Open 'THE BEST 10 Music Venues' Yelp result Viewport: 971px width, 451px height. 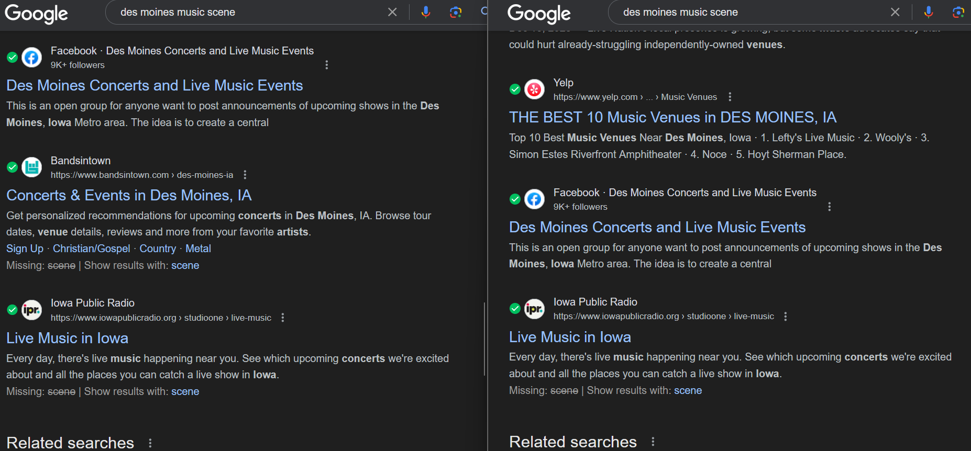672,117
